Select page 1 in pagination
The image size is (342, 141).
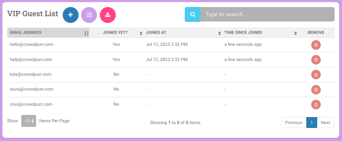[312, 123]
